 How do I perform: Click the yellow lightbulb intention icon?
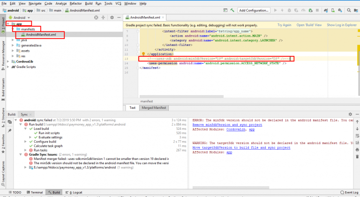[x=144, y=53]
